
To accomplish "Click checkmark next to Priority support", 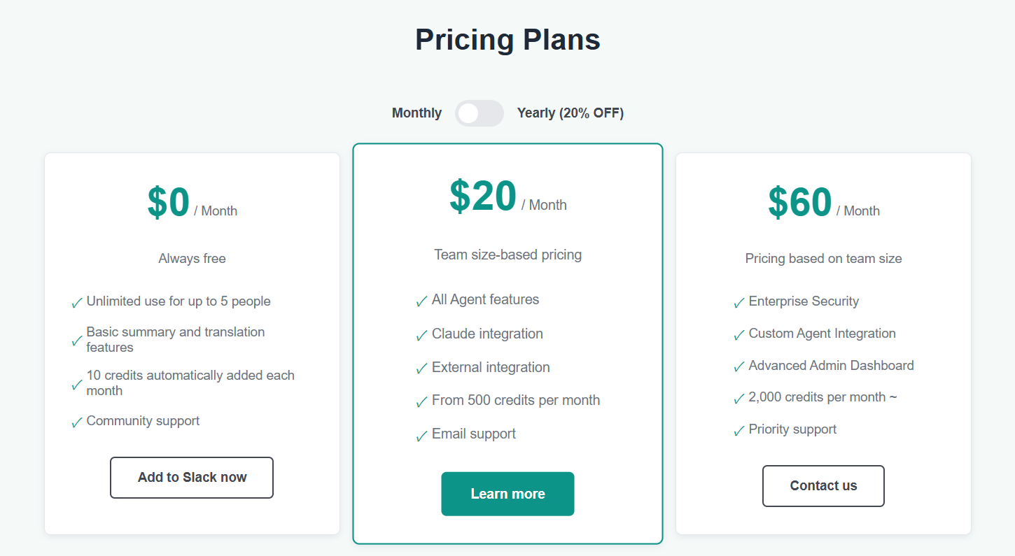I will coord(738,431).
